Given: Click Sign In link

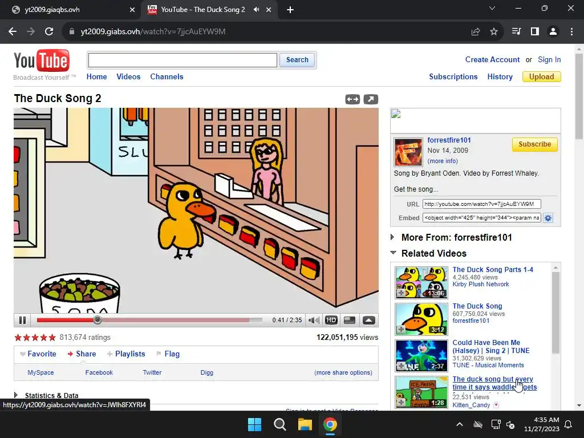Looking at the screenshot, I should click(549, 59).
